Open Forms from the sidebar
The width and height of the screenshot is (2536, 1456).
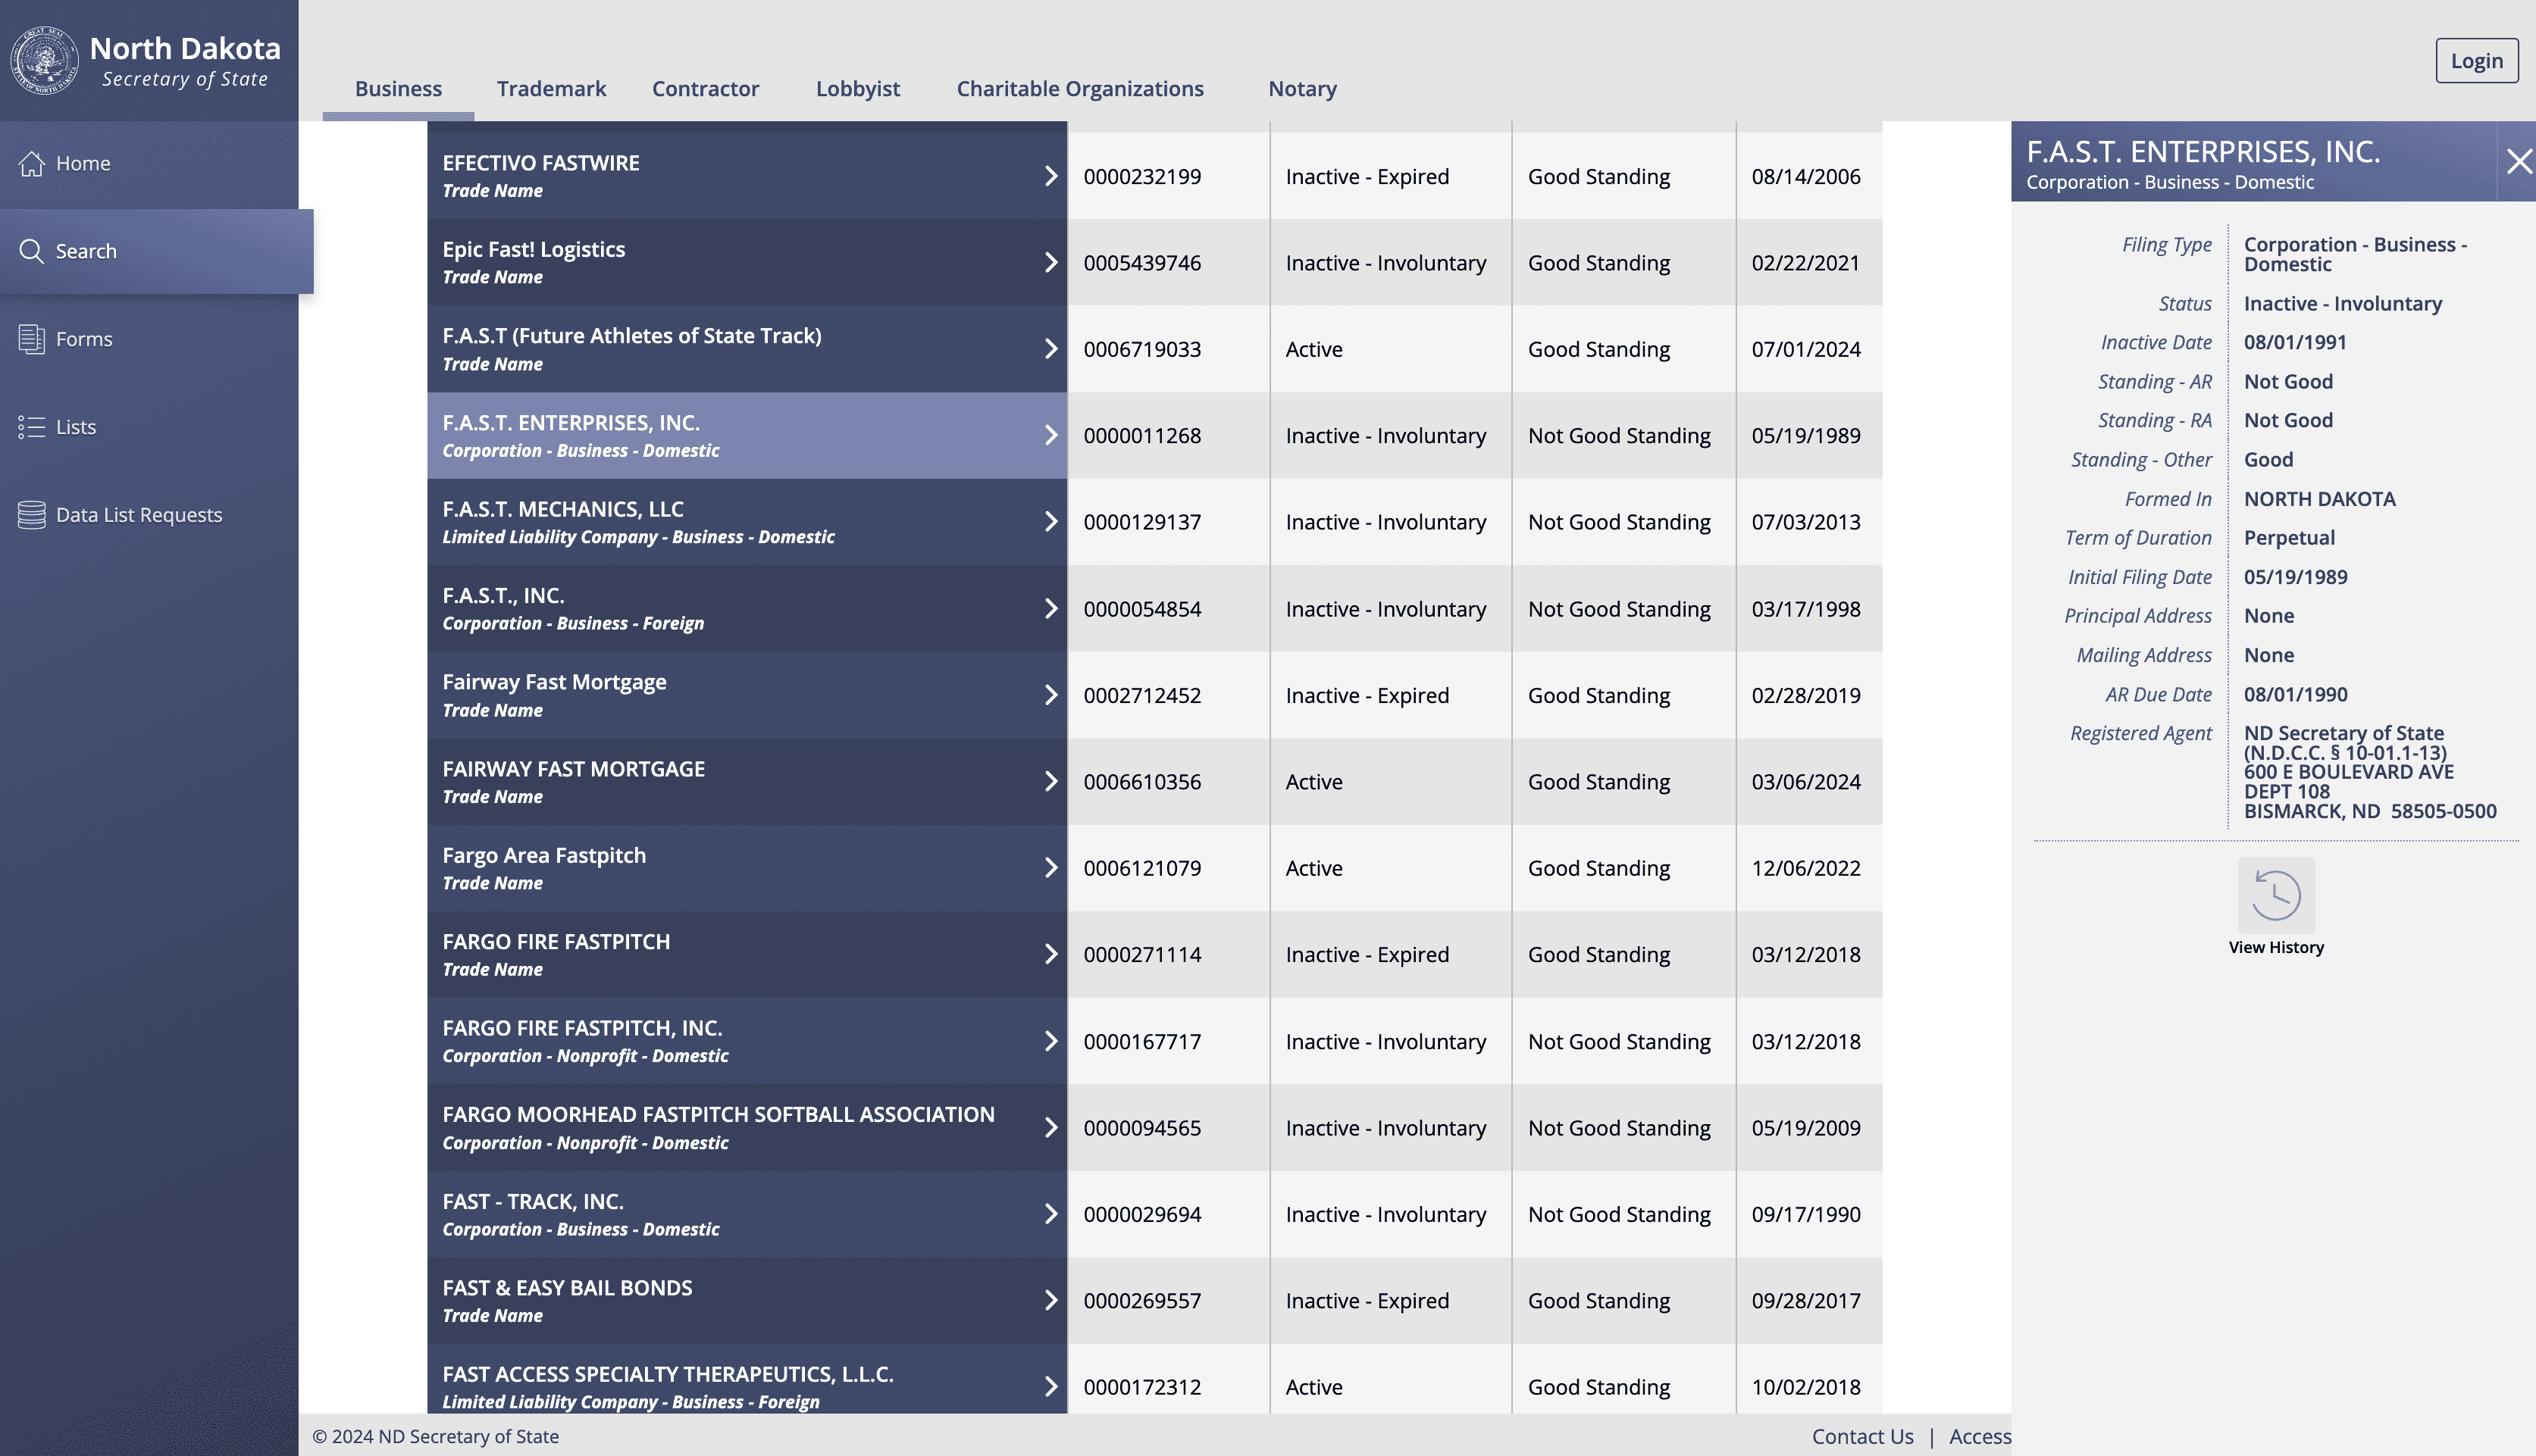click(149, 339)
